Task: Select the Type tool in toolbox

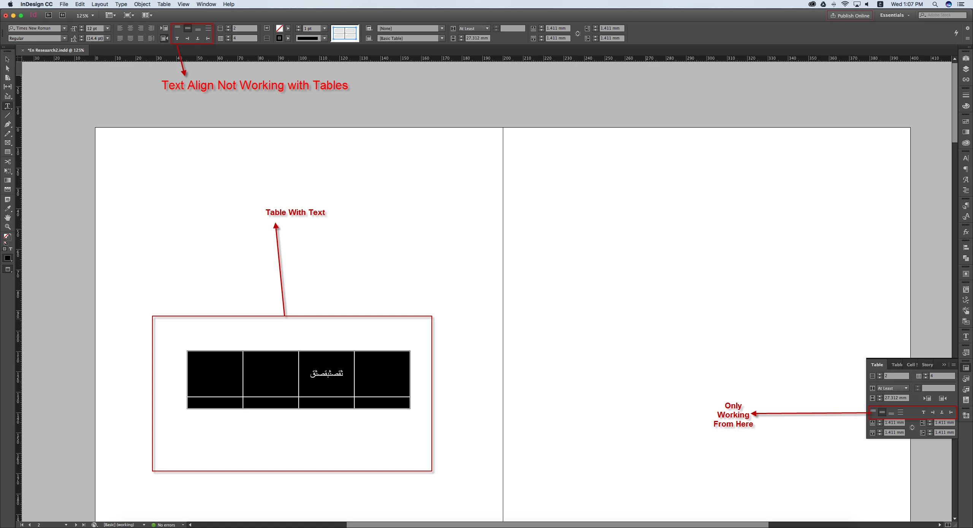Action: coord(7,106)
